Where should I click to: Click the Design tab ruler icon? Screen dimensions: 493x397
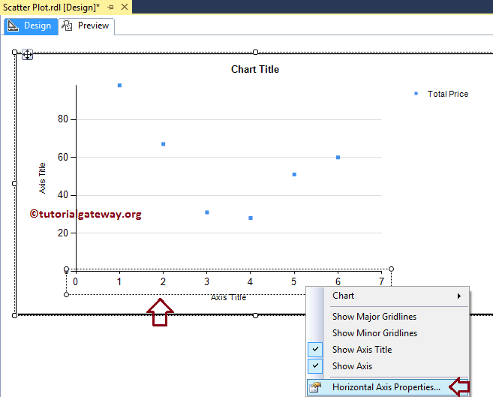[13, 26]
